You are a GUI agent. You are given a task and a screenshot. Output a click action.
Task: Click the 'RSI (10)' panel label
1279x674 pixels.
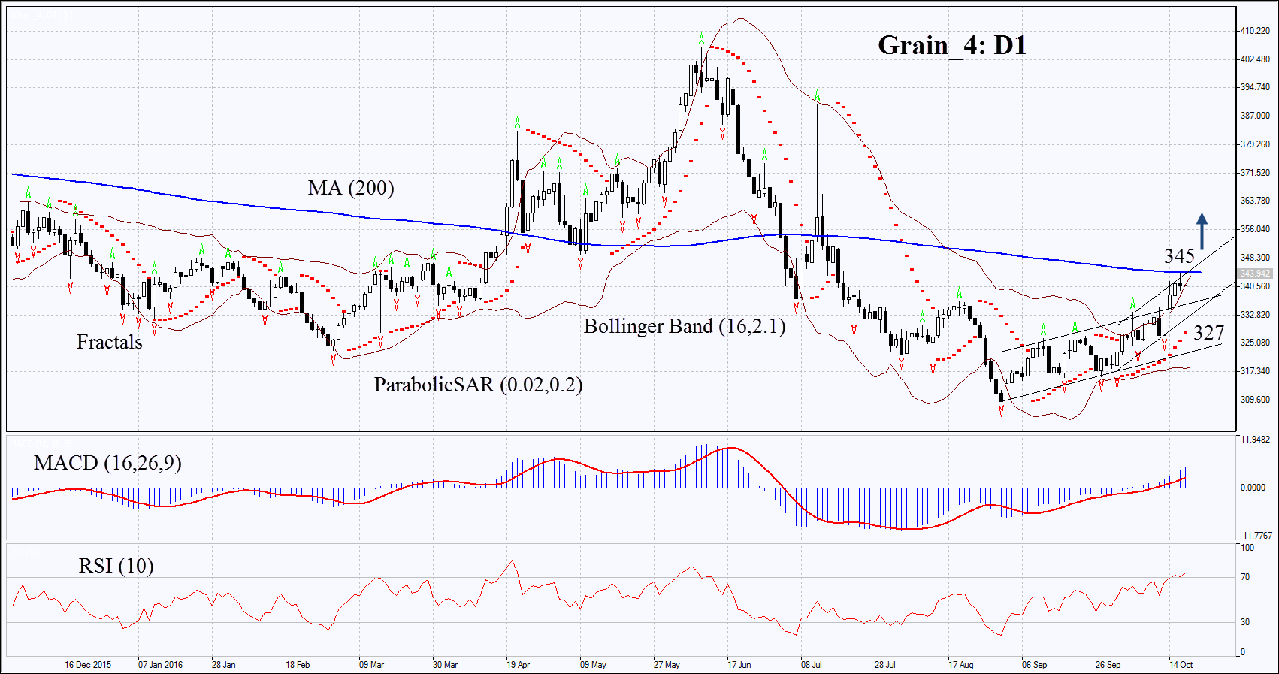[x=116, y=565]
